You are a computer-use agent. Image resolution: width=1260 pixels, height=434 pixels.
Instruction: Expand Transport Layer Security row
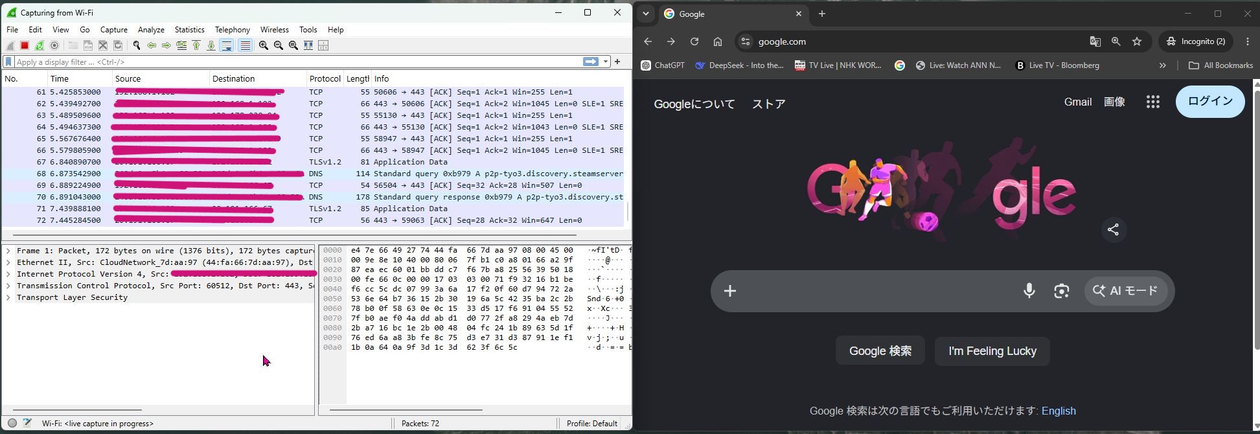[x=8, y=297]
